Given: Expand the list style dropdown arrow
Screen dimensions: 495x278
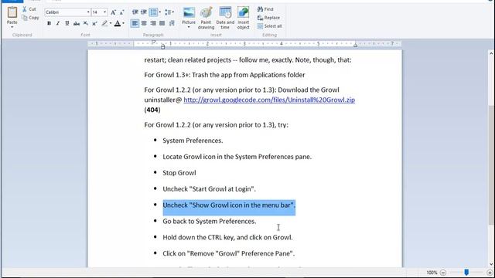Looking at the screenshot, I should (160, 12).
